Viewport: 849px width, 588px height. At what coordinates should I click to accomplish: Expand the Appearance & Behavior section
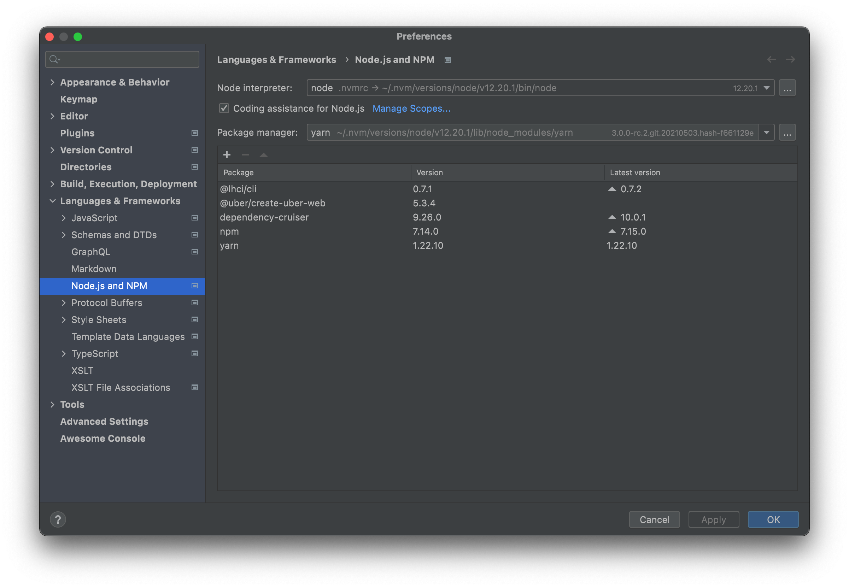point(53,82)
